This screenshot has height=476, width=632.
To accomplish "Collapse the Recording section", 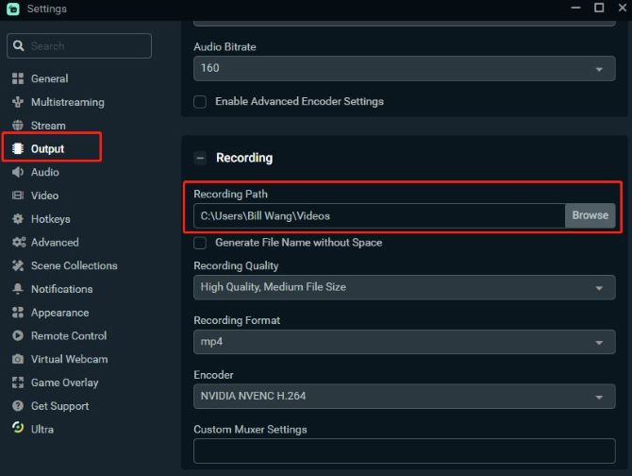I will point(200,158).
